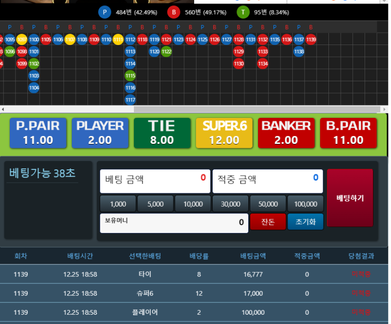391x324 pixels.
Task: Select round 1099 red circle
Action: [x=22, y=64]
